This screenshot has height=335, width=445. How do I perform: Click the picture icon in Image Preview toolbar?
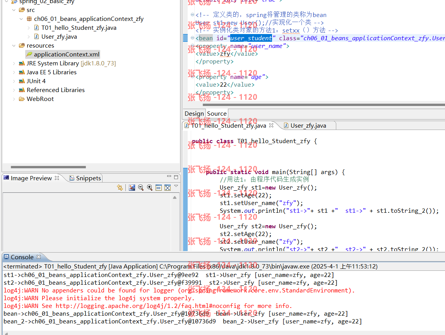pyautogui.click(x=132, y=188)
